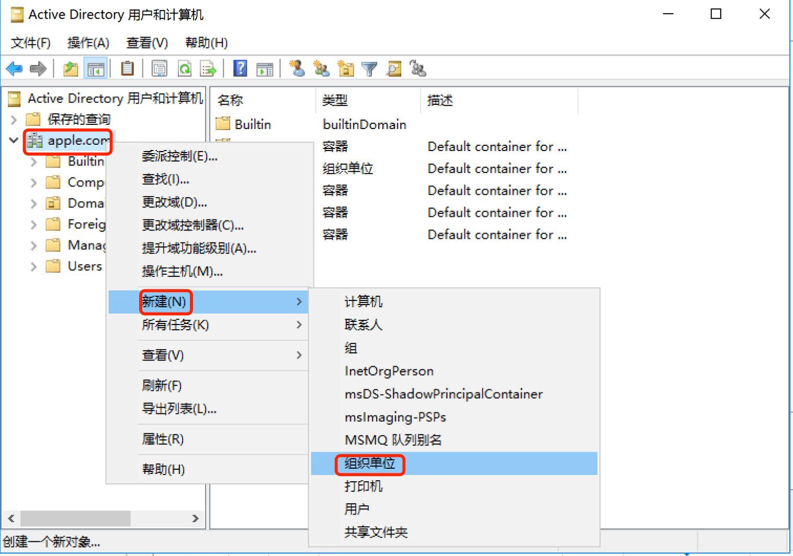Choose 委派控制(E)... from context menu
This screenshot has height=556, width=793.
[208, 156]
